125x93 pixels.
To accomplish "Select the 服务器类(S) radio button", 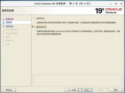I will click(35, 27).
